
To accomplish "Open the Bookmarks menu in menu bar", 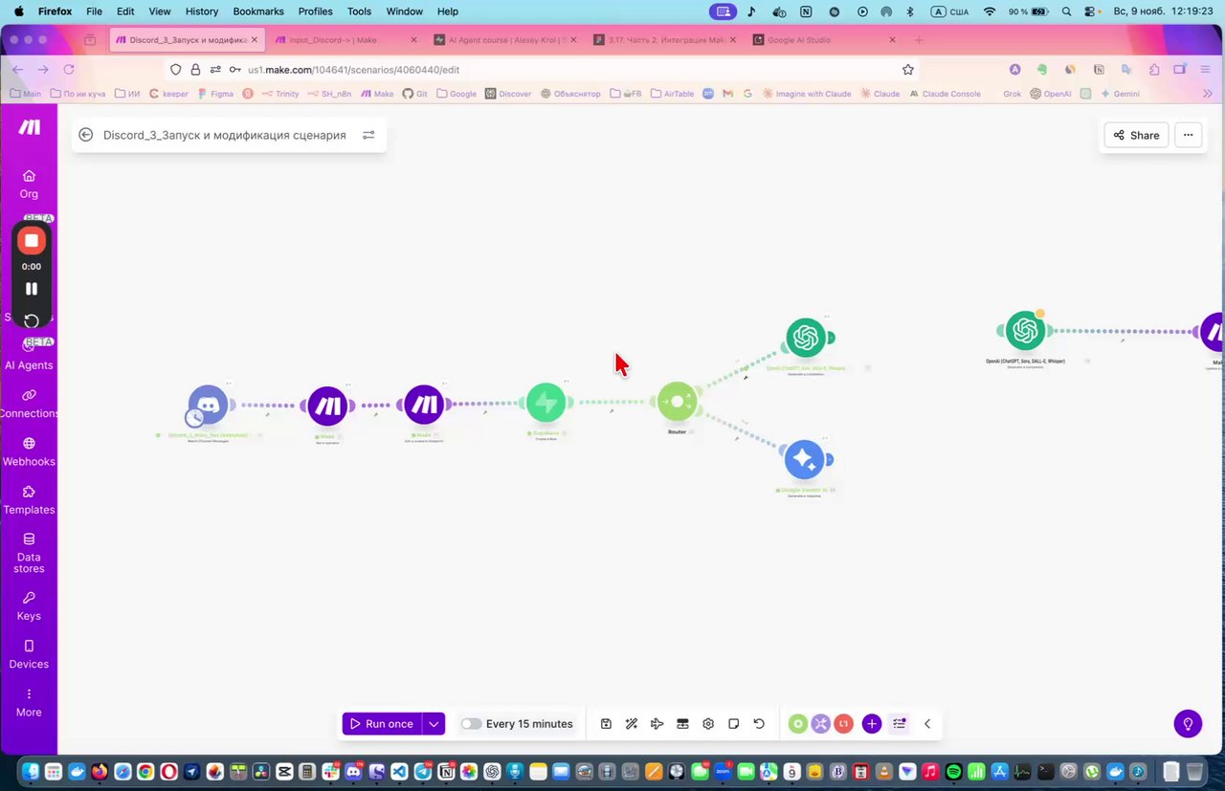I will click(258, 11).
